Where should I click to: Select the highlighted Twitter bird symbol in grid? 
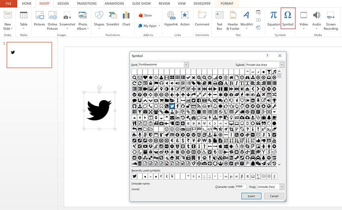[172, 106]
